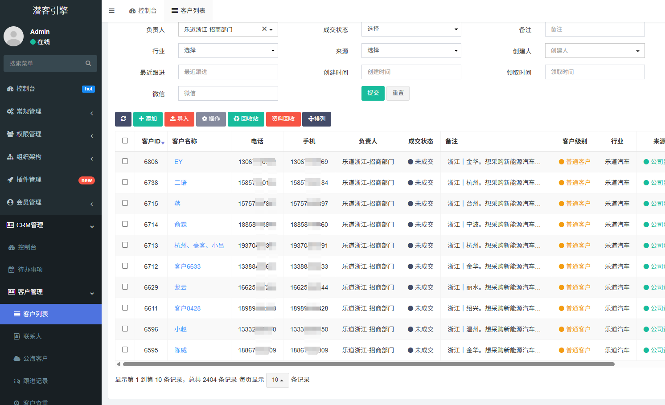Open customer link 客户6633
The width and height of the screenshot is (665, 405).
point(187,266)
